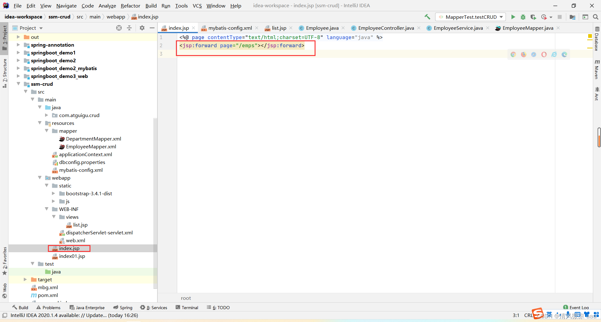The width and height of the screenshot is (601, 322).
Task: Open the Maven tool window
Action: coord(597,69)
